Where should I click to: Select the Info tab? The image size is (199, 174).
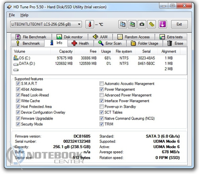tap(56, 43)
